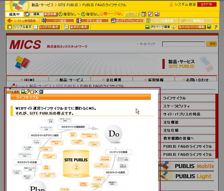This screenshot has height=191, width=224.
Task: Open スケーラビリティ in the side menu
Action: tap(187, 106)
